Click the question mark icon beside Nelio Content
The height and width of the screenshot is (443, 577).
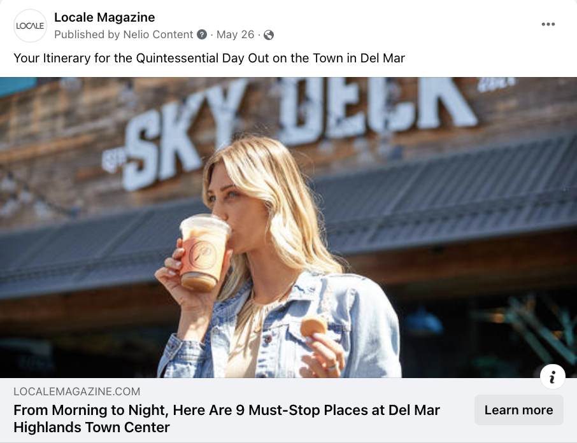(x=202, y=34)
